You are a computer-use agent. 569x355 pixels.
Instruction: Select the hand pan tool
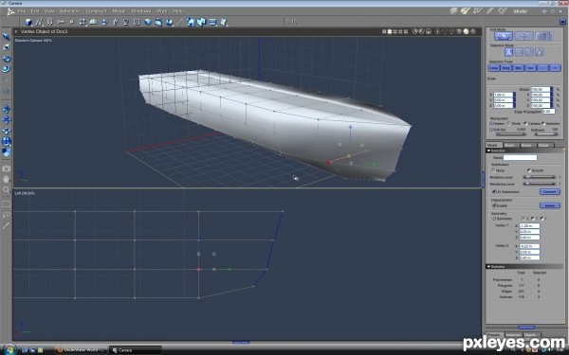7,179
